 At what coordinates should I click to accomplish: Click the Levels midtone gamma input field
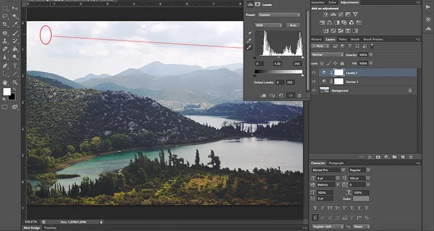[x=277, y=64]
